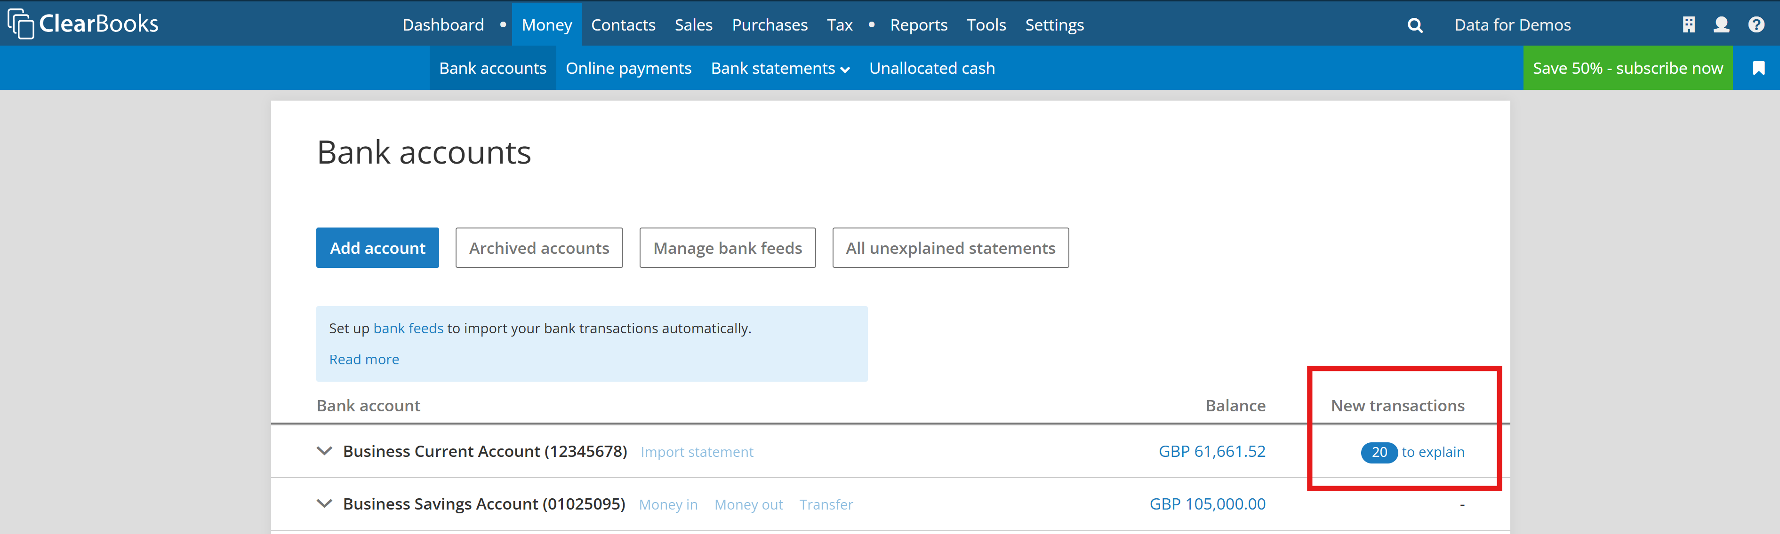The height and width of the screenshot is (534, 1780).
Task: Click the bookmark icon in the blue bar
Action: 1758,68
